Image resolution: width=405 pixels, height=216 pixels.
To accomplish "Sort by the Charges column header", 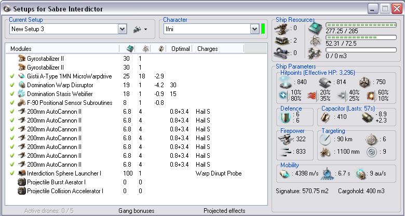I will [207, 49].
